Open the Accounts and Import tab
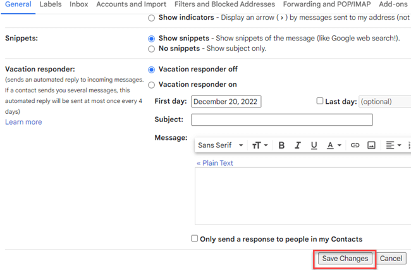Image resolution: width=411 pixels, height=270 pixels. pyautogui.click(x=131, y=4)
